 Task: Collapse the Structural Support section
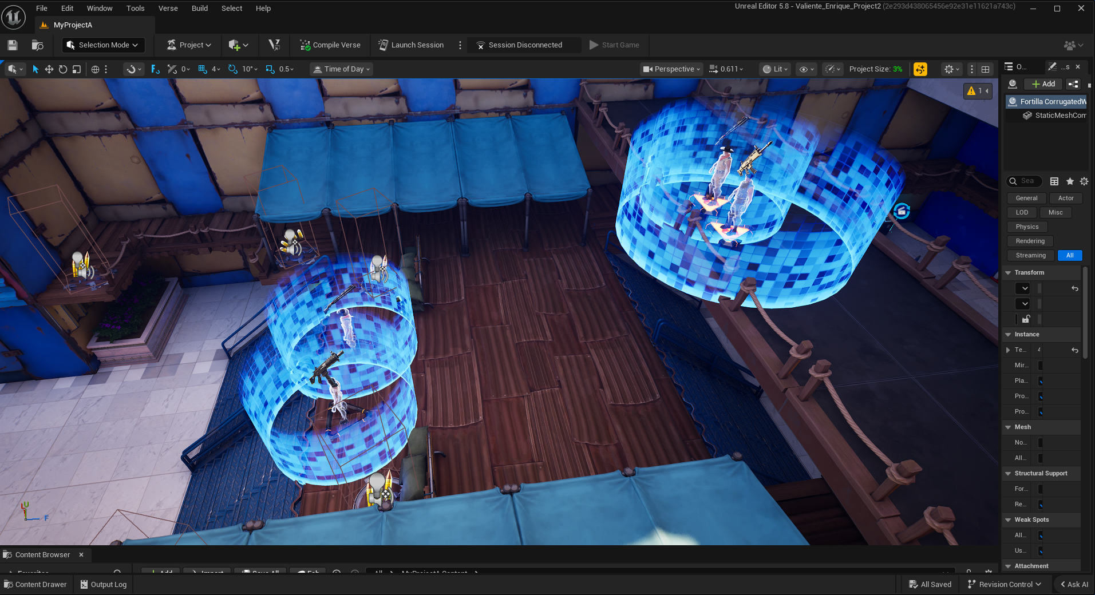[x=1008, y=474]
